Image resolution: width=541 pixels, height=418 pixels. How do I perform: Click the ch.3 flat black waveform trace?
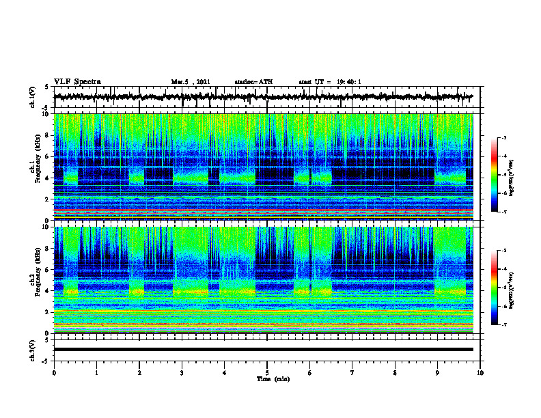[x=263, y=350]
